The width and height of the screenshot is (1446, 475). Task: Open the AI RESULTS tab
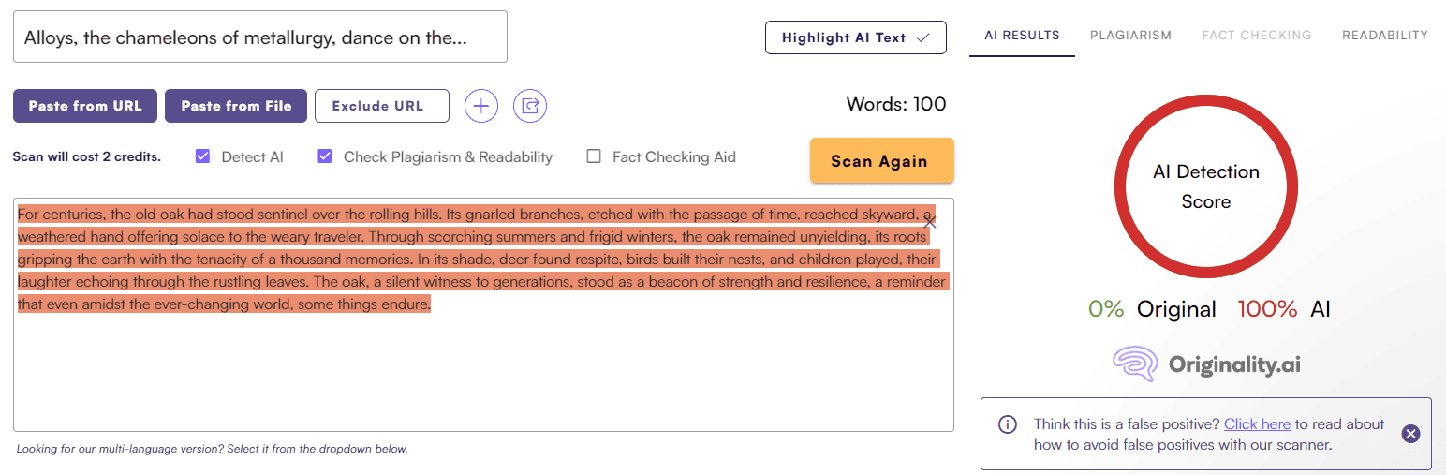1022,36
